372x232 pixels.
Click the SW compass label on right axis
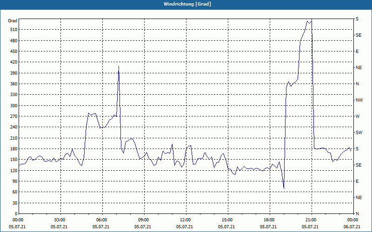click(x=359, y=133)
